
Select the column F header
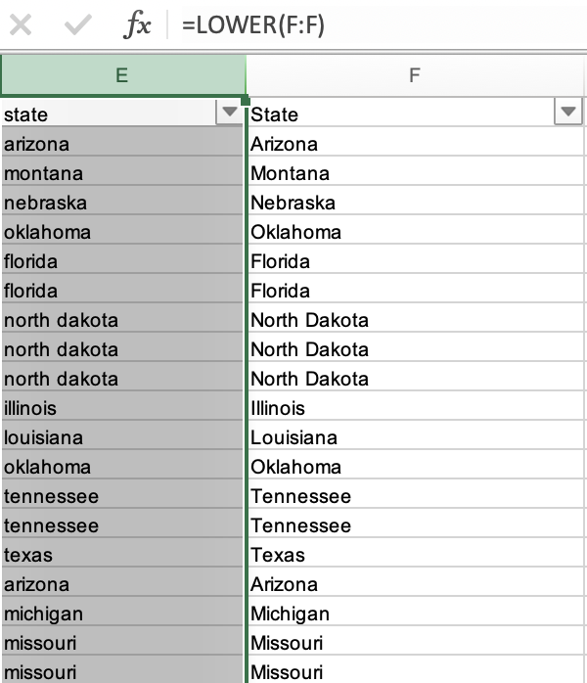pos(414,75)
